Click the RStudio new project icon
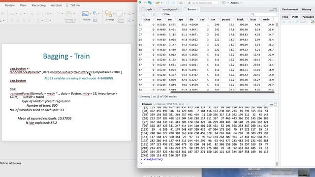The image size is (315, 177). (x=150, y=3)
